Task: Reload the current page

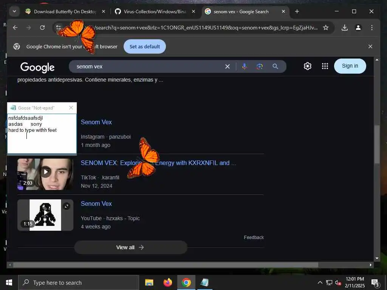Action: coord(42,28)
